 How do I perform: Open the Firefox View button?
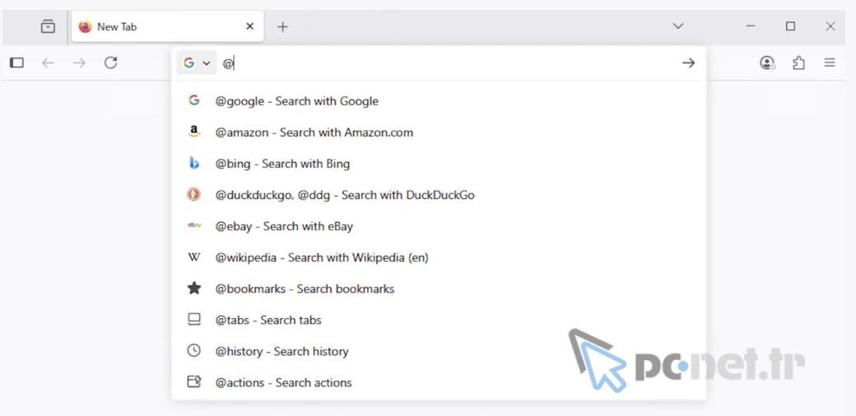click(48, 26)
